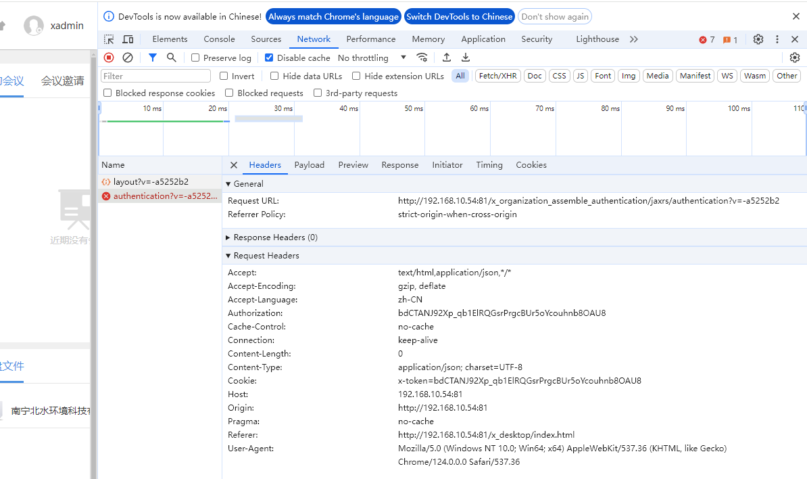Clear the network log
The height and width of the screenshot is (479, 807).
(x=128, y=58)
